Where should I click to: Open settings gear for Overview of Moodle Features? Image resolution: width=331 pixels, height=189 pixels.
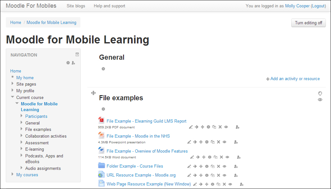(x=209, y=157)
